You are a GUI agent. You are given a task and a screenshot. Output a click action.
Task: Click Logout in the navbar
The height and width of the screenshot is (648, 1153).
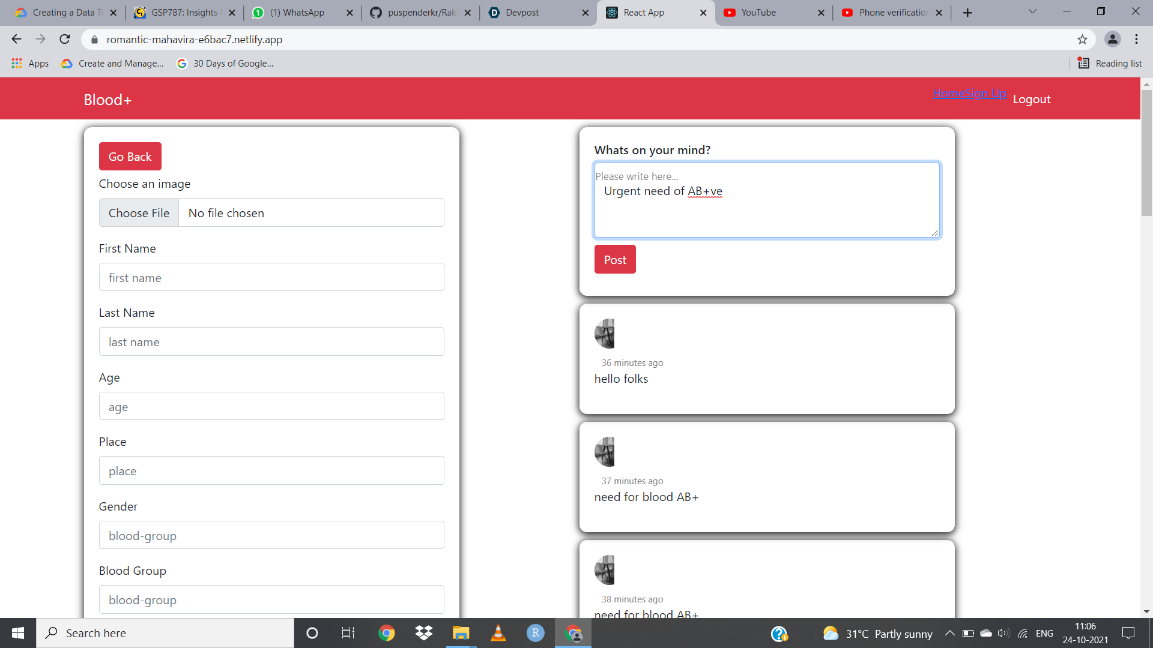[x=1031, y=100]
